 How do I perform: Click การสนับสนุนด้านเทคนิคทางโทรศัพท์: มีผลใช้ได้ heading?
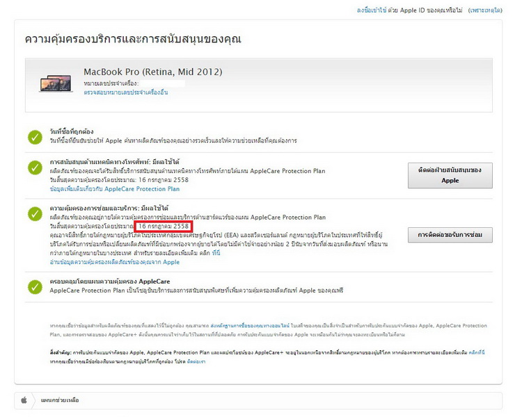pos(115,162)
